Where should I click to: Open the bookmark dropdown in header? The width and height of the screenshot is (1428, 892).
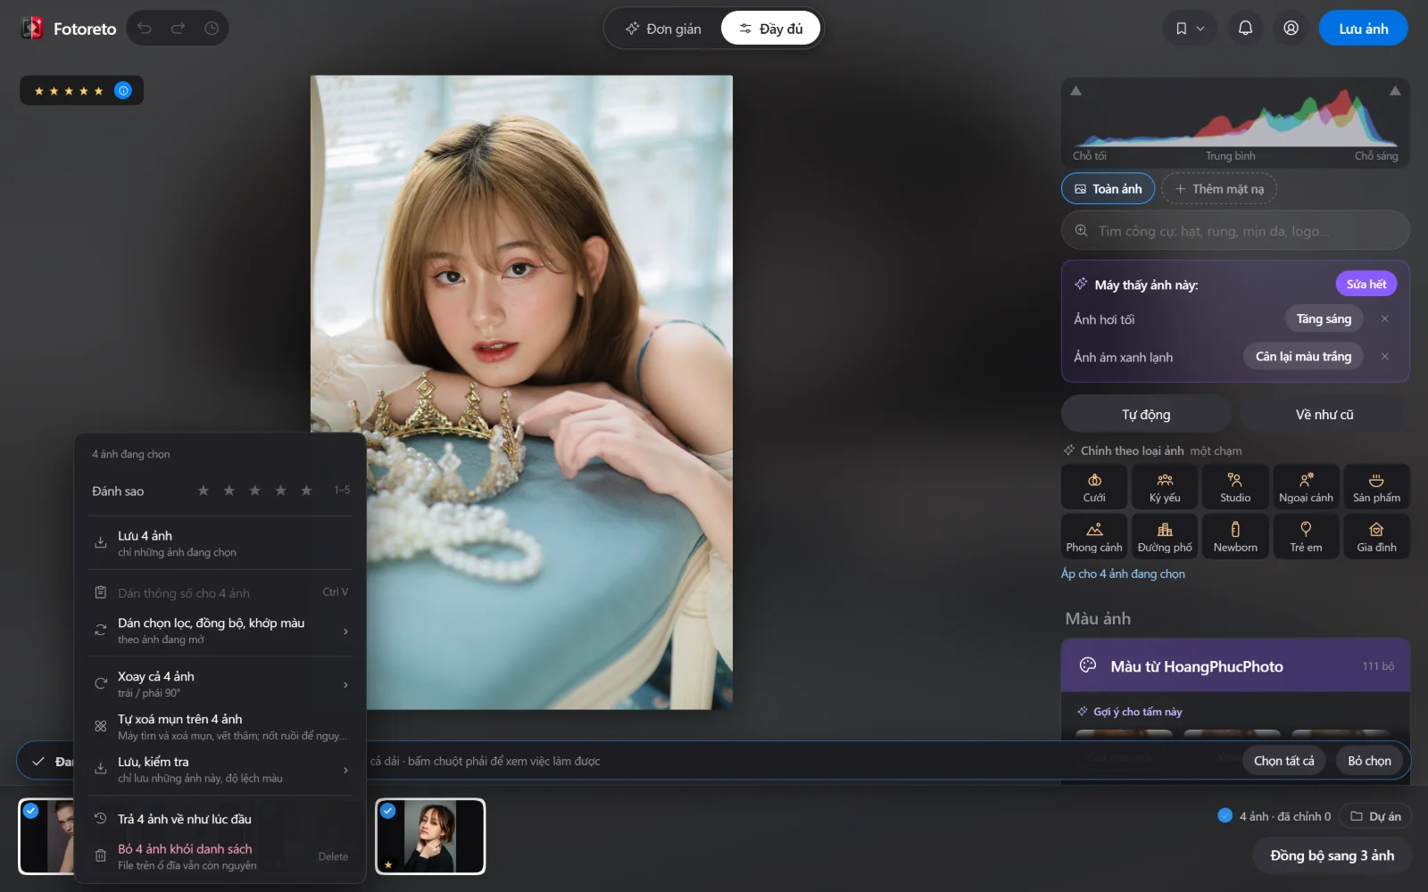(x=1190, y=29)
